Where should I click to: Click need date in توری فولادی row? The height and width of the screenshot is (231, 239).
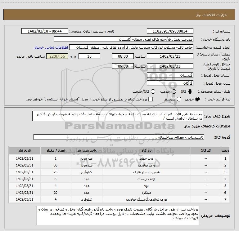[x=25, y=199]
